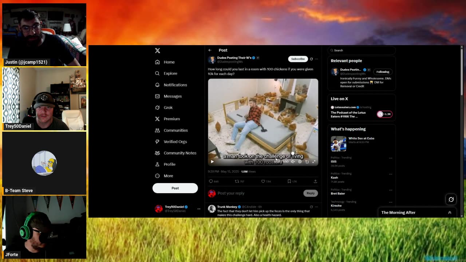Expand the More menu in the sidebar
This screenshot has width=466, height=262.
coord(164,176)
